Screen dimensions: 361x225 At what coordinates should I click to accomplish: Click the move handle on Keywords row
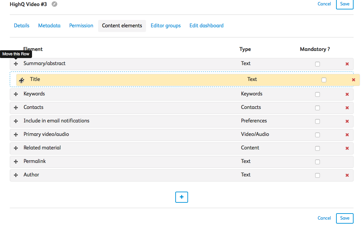click(16, 94)
